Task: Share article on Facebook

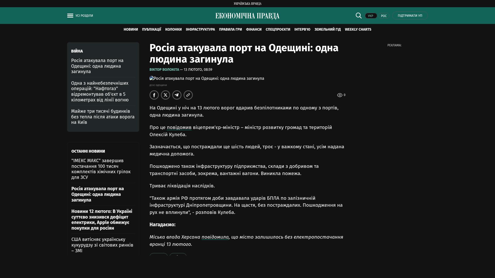Action: (154, 95)
